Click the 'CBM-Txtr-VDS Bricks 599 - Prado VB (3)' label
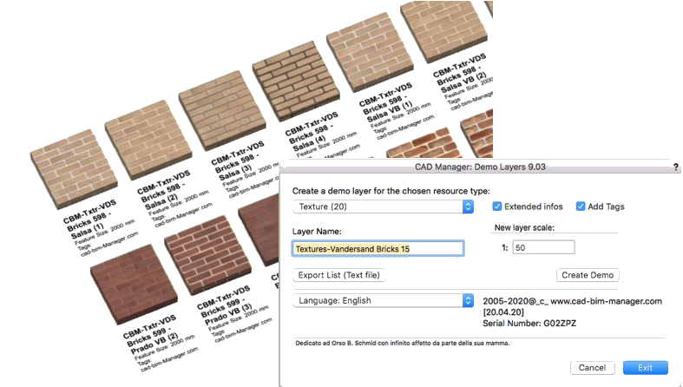The width and height of the screenshot is (683, 387). click(223, 306)
